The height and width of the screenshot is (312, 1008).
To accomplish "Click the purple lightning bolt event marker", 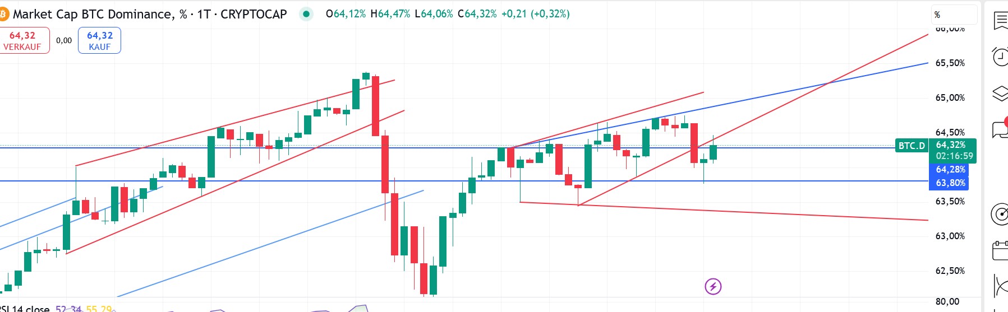I will (713, 287).
